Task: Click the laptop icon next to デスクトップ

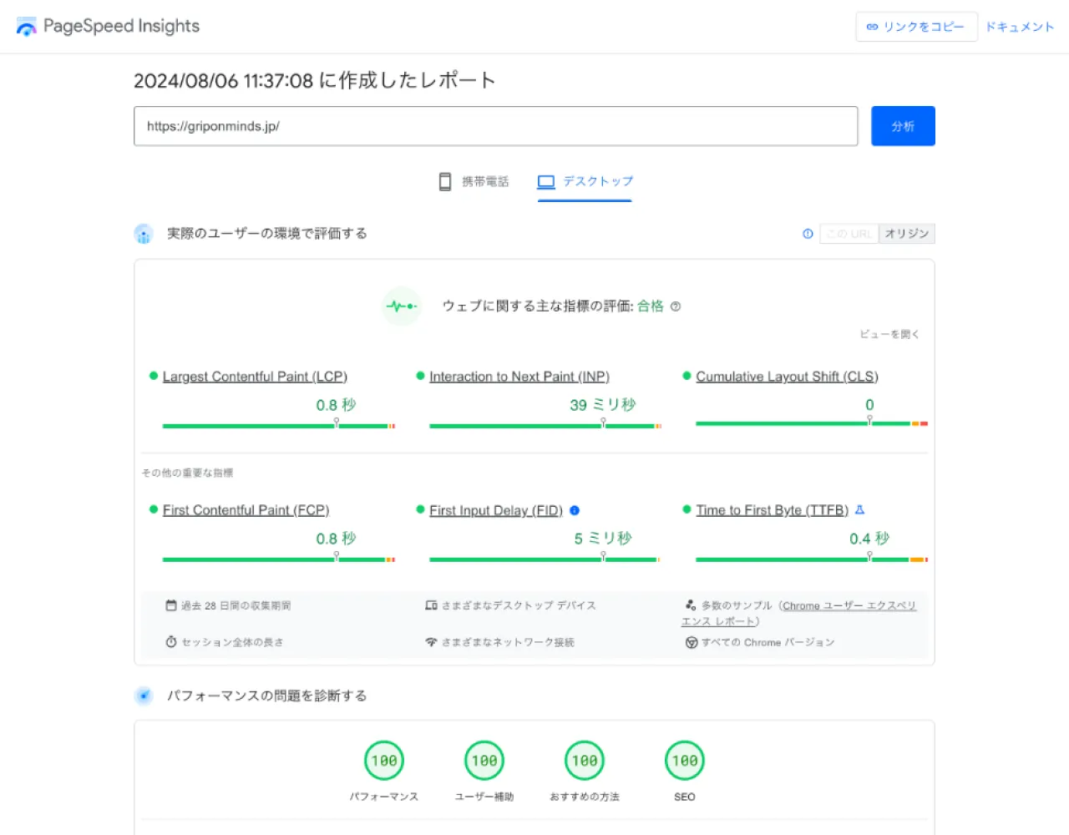Action: click(547, 180)
